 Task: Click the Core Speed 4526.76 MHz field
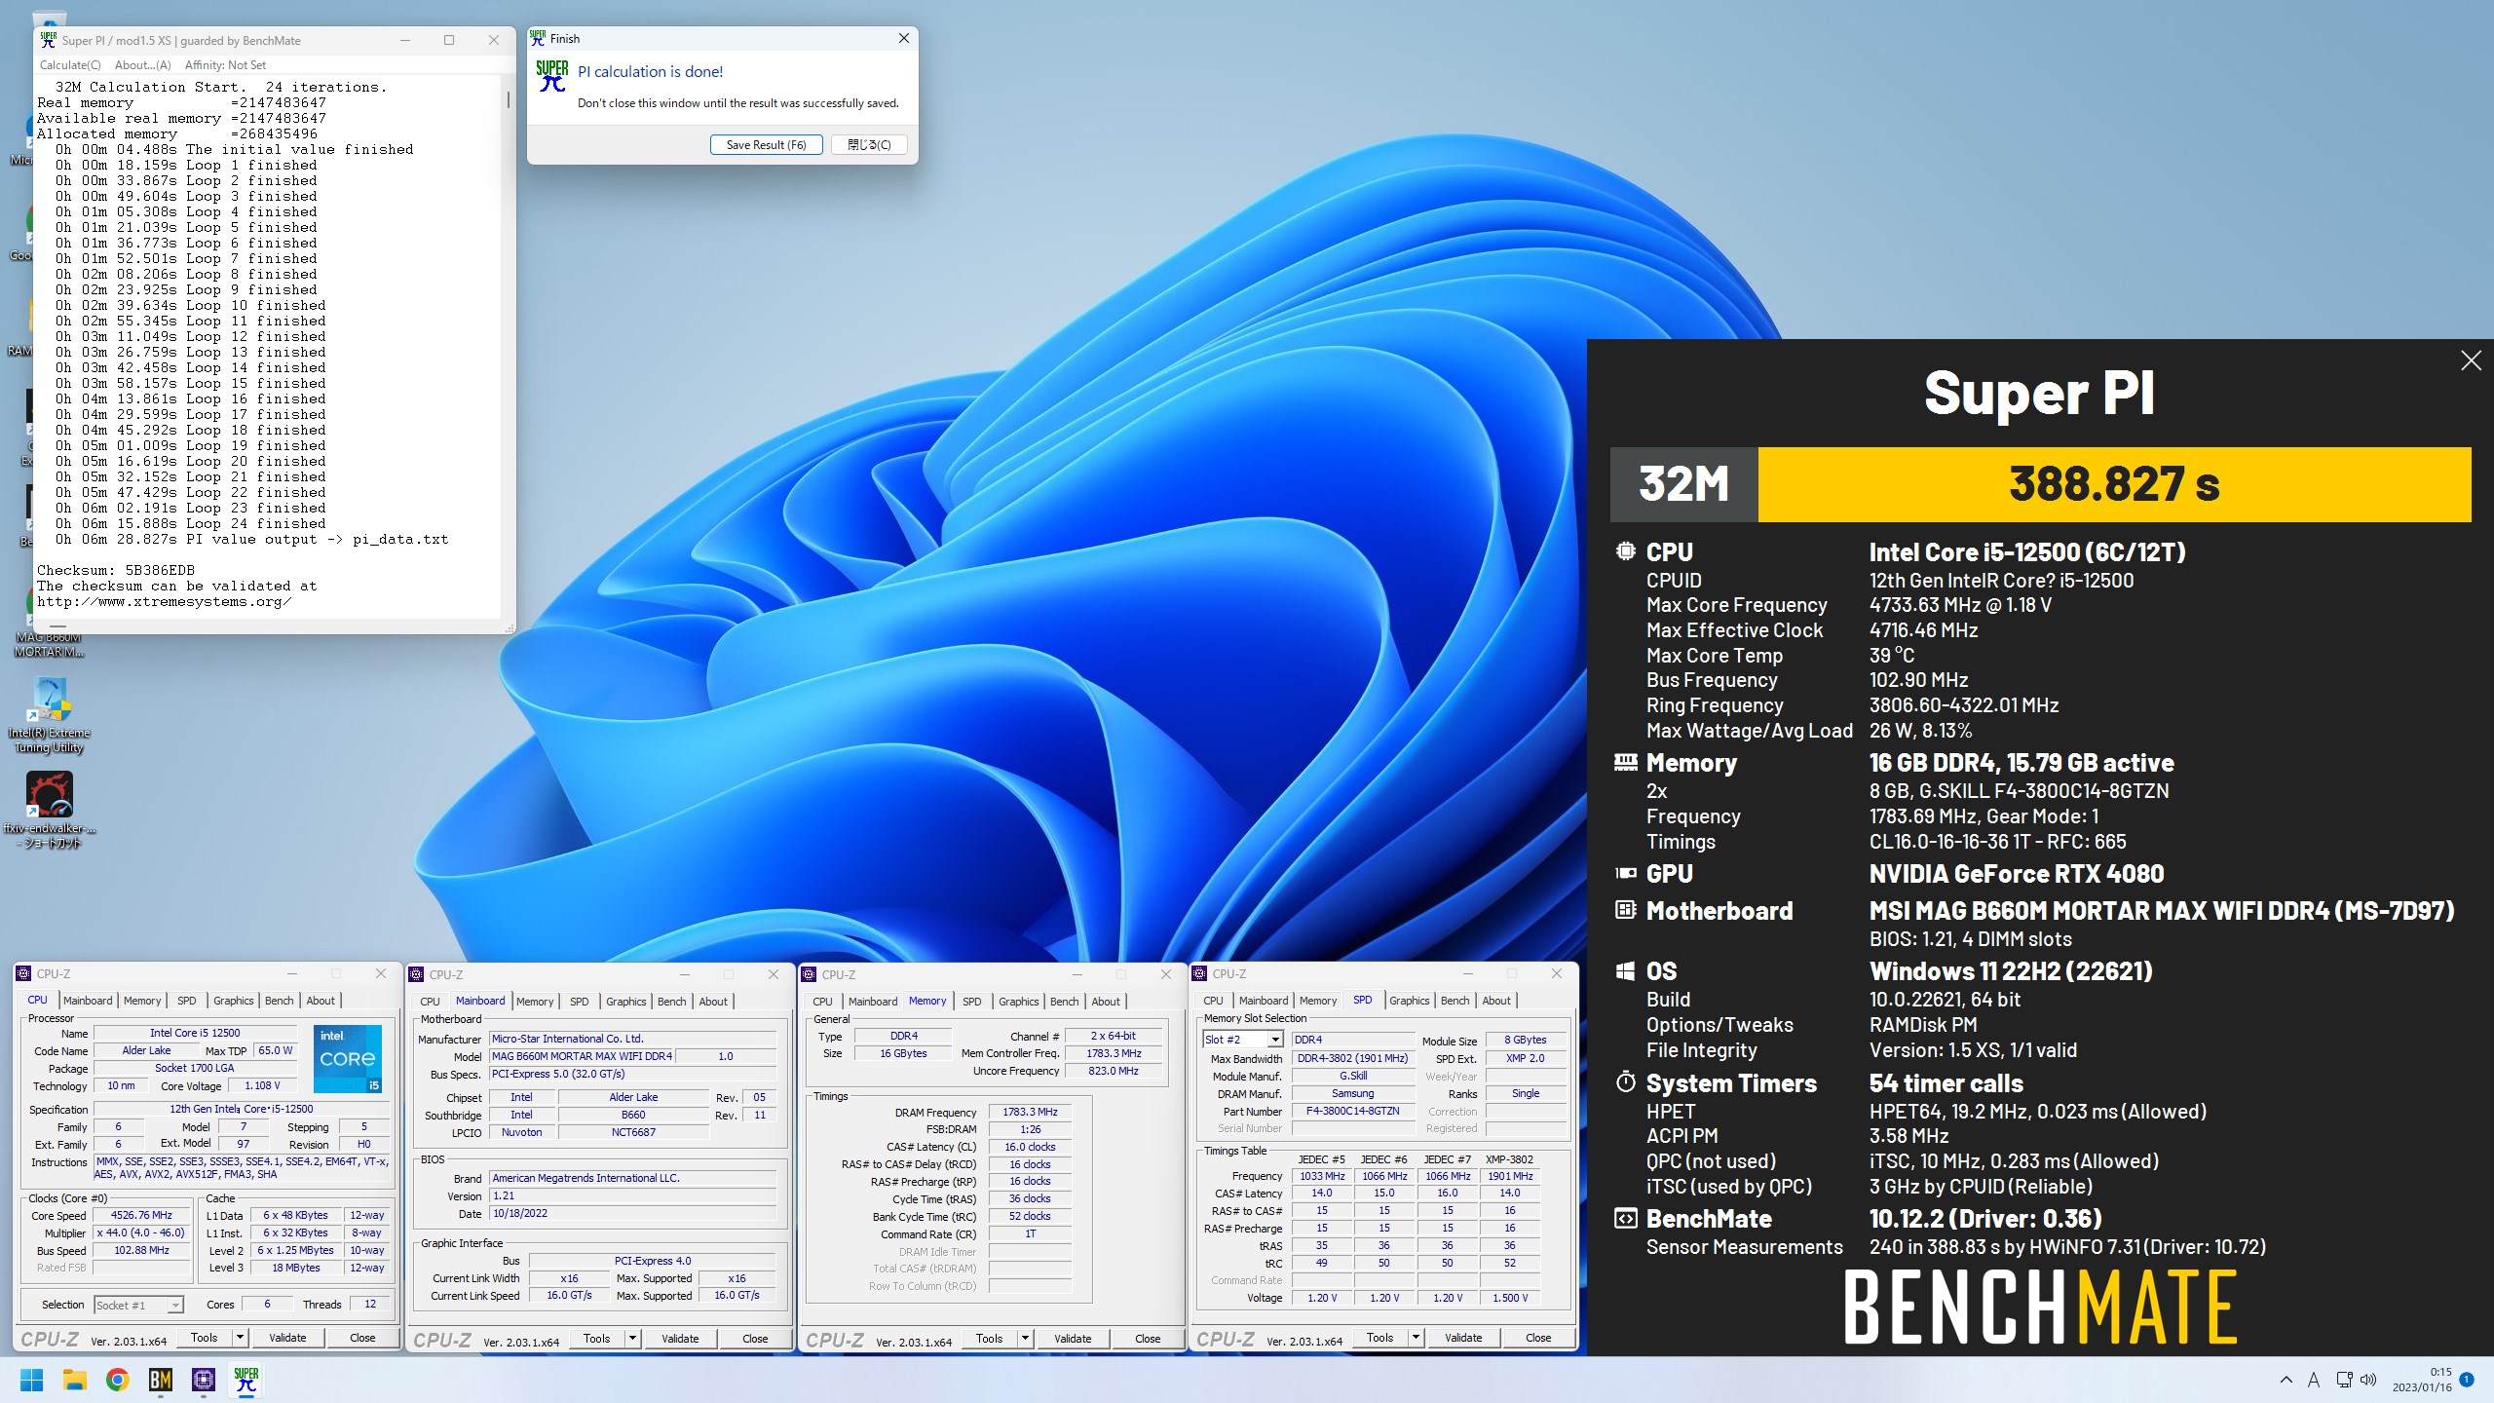point(141,1216)
